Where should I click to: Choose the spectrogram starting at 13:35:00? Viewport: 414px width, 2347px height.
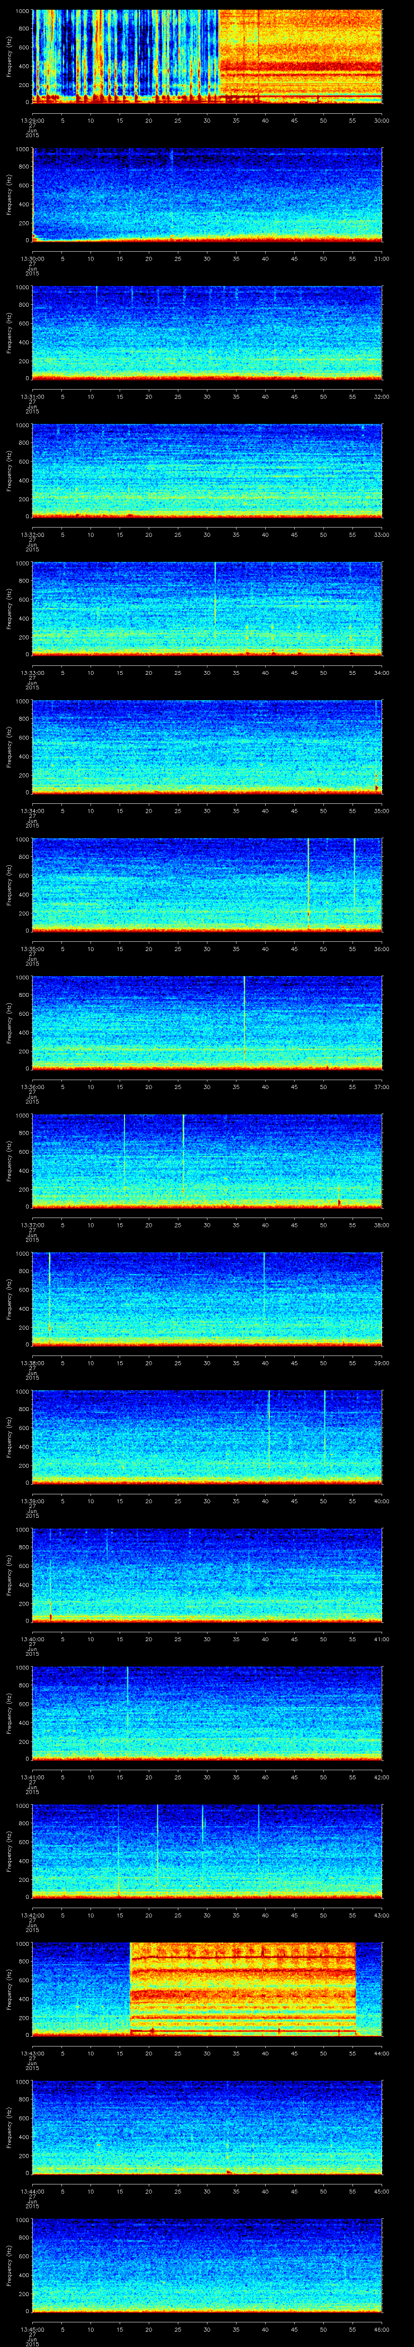(207, 885)
